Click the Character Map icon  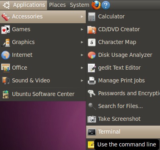92,42
